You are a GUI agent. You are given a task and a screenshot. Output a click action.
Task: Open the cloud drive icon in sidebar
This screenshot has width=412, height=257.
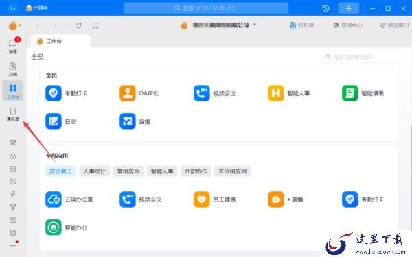point(13,156)
